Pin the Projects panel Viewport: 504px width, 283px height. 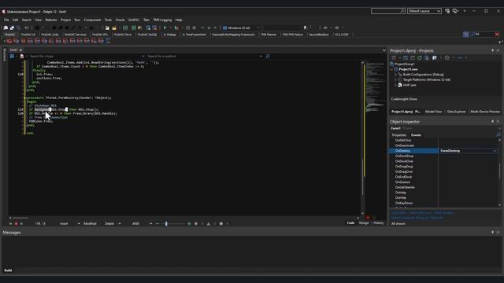[492, 50]
